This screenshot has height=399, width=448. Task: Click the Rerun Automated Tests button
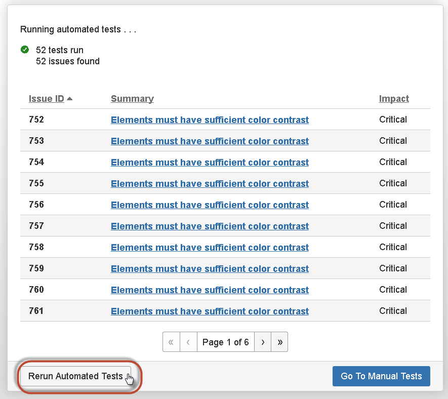pyautogui.click(x=76, y=376)
